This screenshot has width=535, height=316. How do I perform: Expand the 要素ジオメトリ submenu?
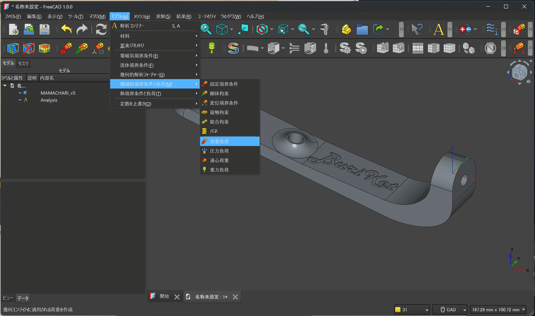point(155,45)
